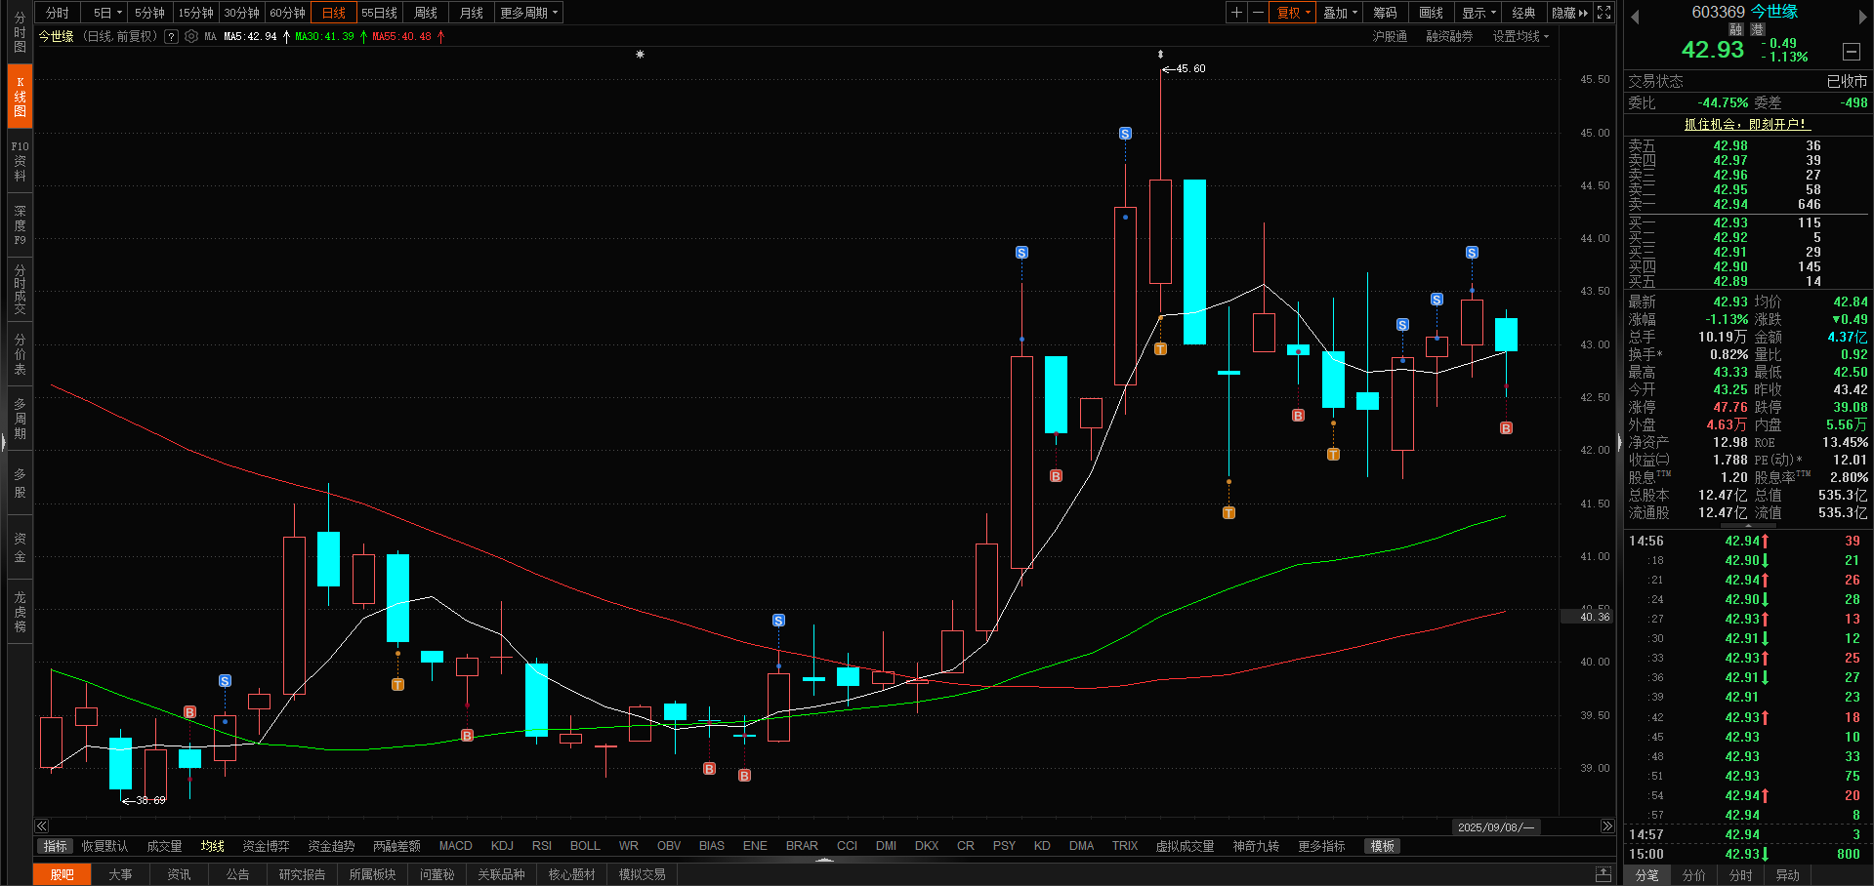Viewport: 1874px width, 886px height.
Task: Open the K线图 sidebar panel
Action: coord(20,96)
